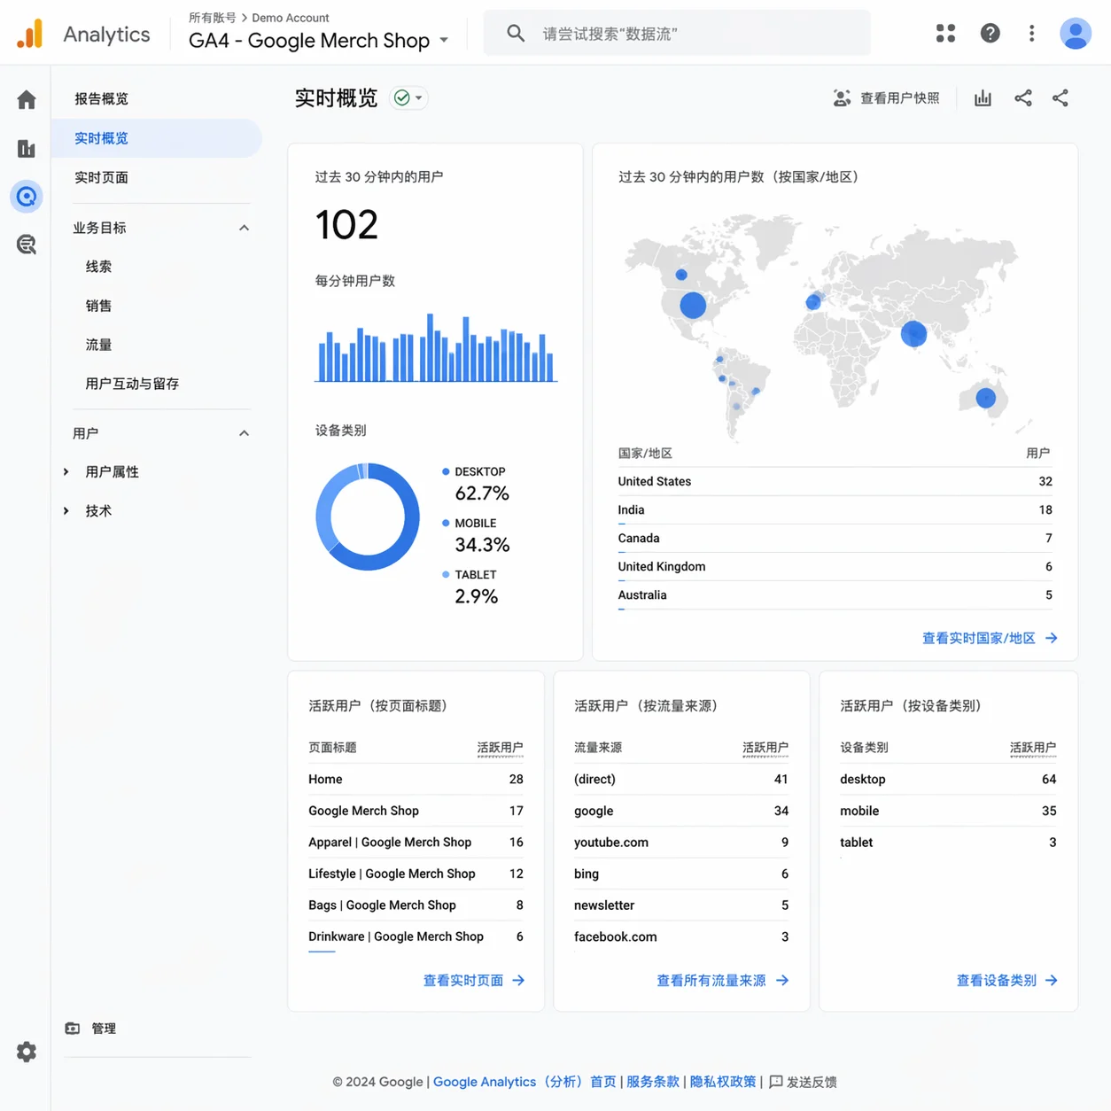The height and width of the screenshot is (1111, 1111).
Task: Click the settings gear at the bottom left
Action: pyautogui.click(x=26, y=1052)
